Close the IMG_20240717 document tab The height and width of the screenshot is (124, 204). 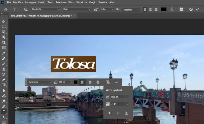tap(74, 16)
